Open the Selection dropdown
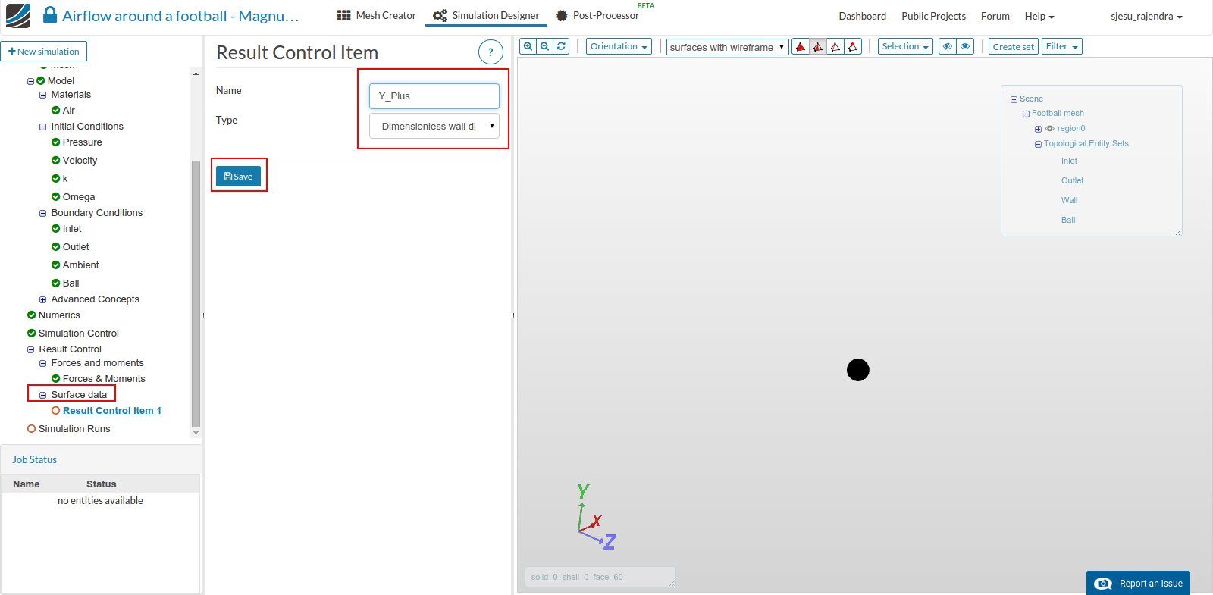The image size is (1213, 595). point(906,46)
